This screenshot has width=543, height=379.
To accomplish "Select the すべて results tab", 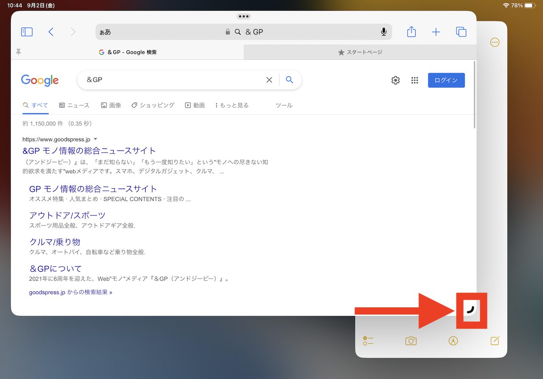I will 36,105.
